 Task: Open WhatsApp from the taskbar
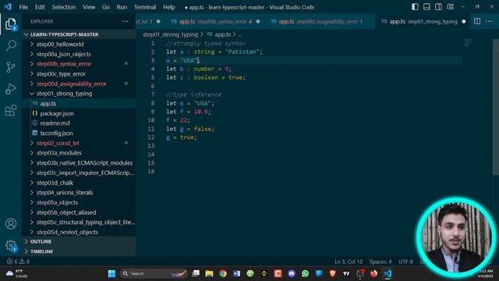pyautogui.click(x=305, y=274)
